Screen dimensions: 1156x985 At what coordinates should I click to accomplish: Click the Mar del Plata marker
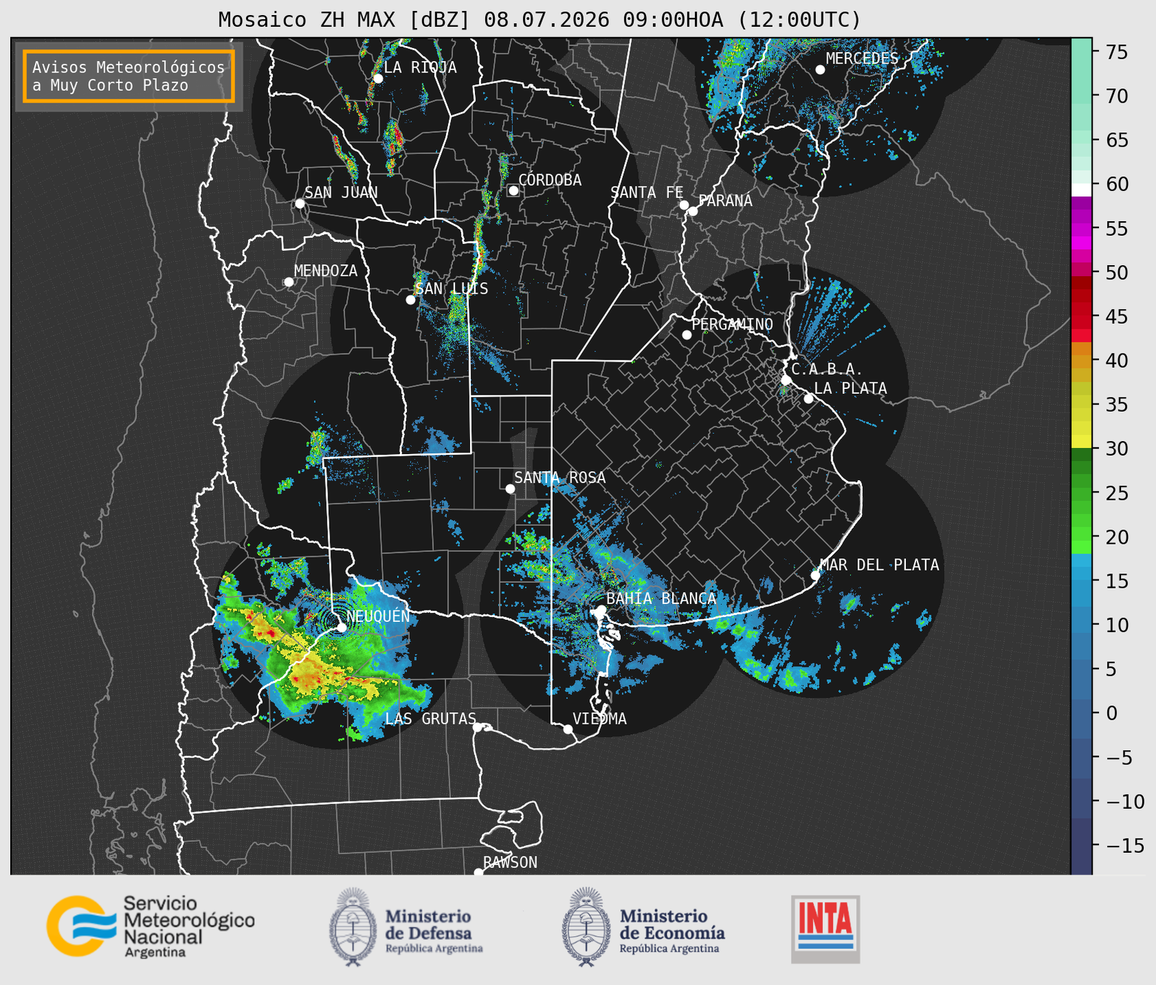click(x=815, y=575)
